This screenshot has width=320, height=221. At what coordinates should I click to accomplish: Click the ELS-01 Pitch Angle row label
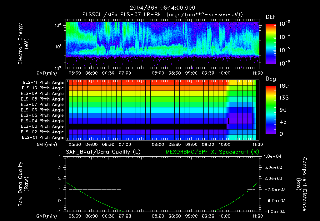(x=43, y=137)
